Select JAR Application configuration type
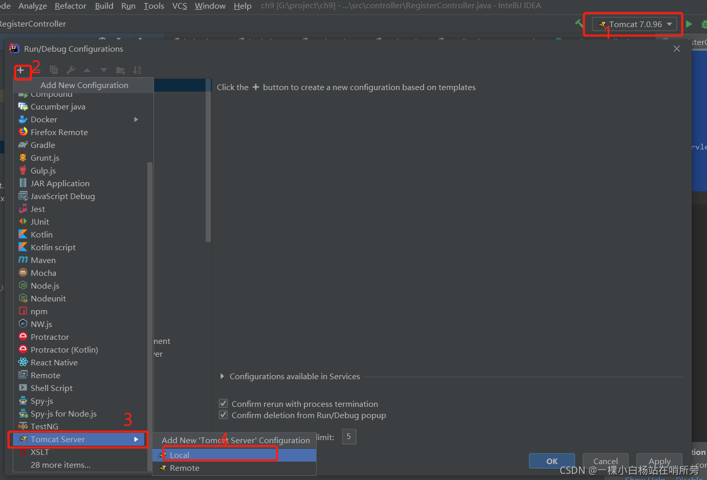This screenshot has height=480, width=707. (80, 183)
